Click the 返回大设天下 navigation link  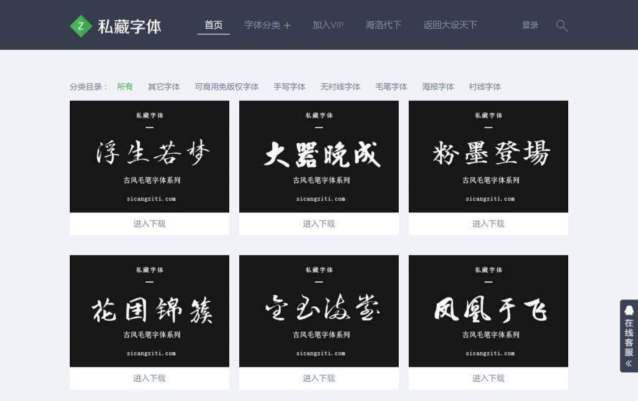click(x=450, y=26)
